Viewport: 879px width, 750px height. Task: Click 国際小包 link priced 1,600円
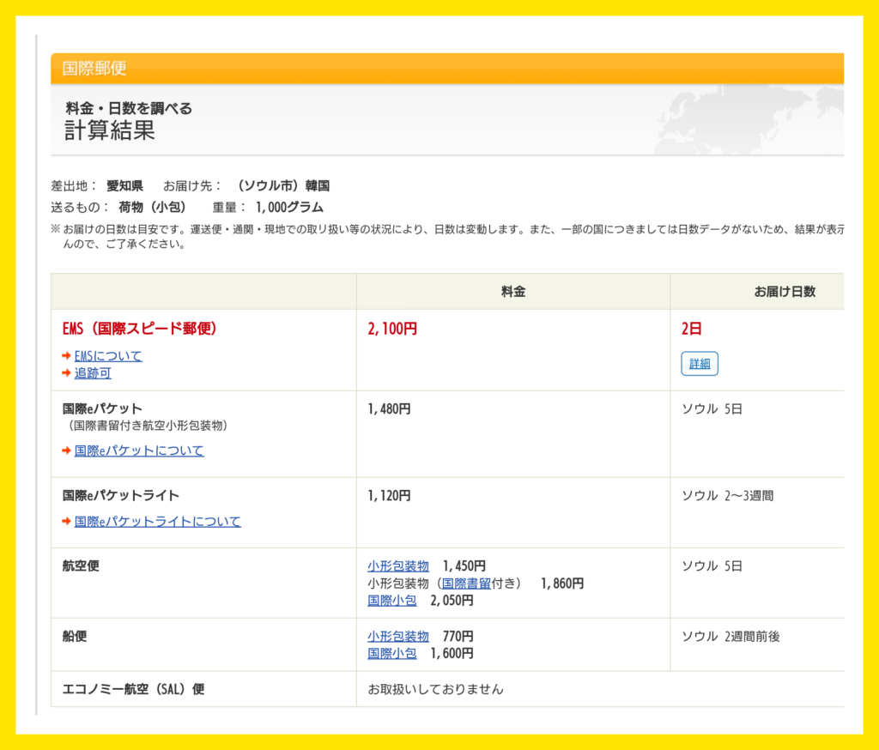pos(391,653)
